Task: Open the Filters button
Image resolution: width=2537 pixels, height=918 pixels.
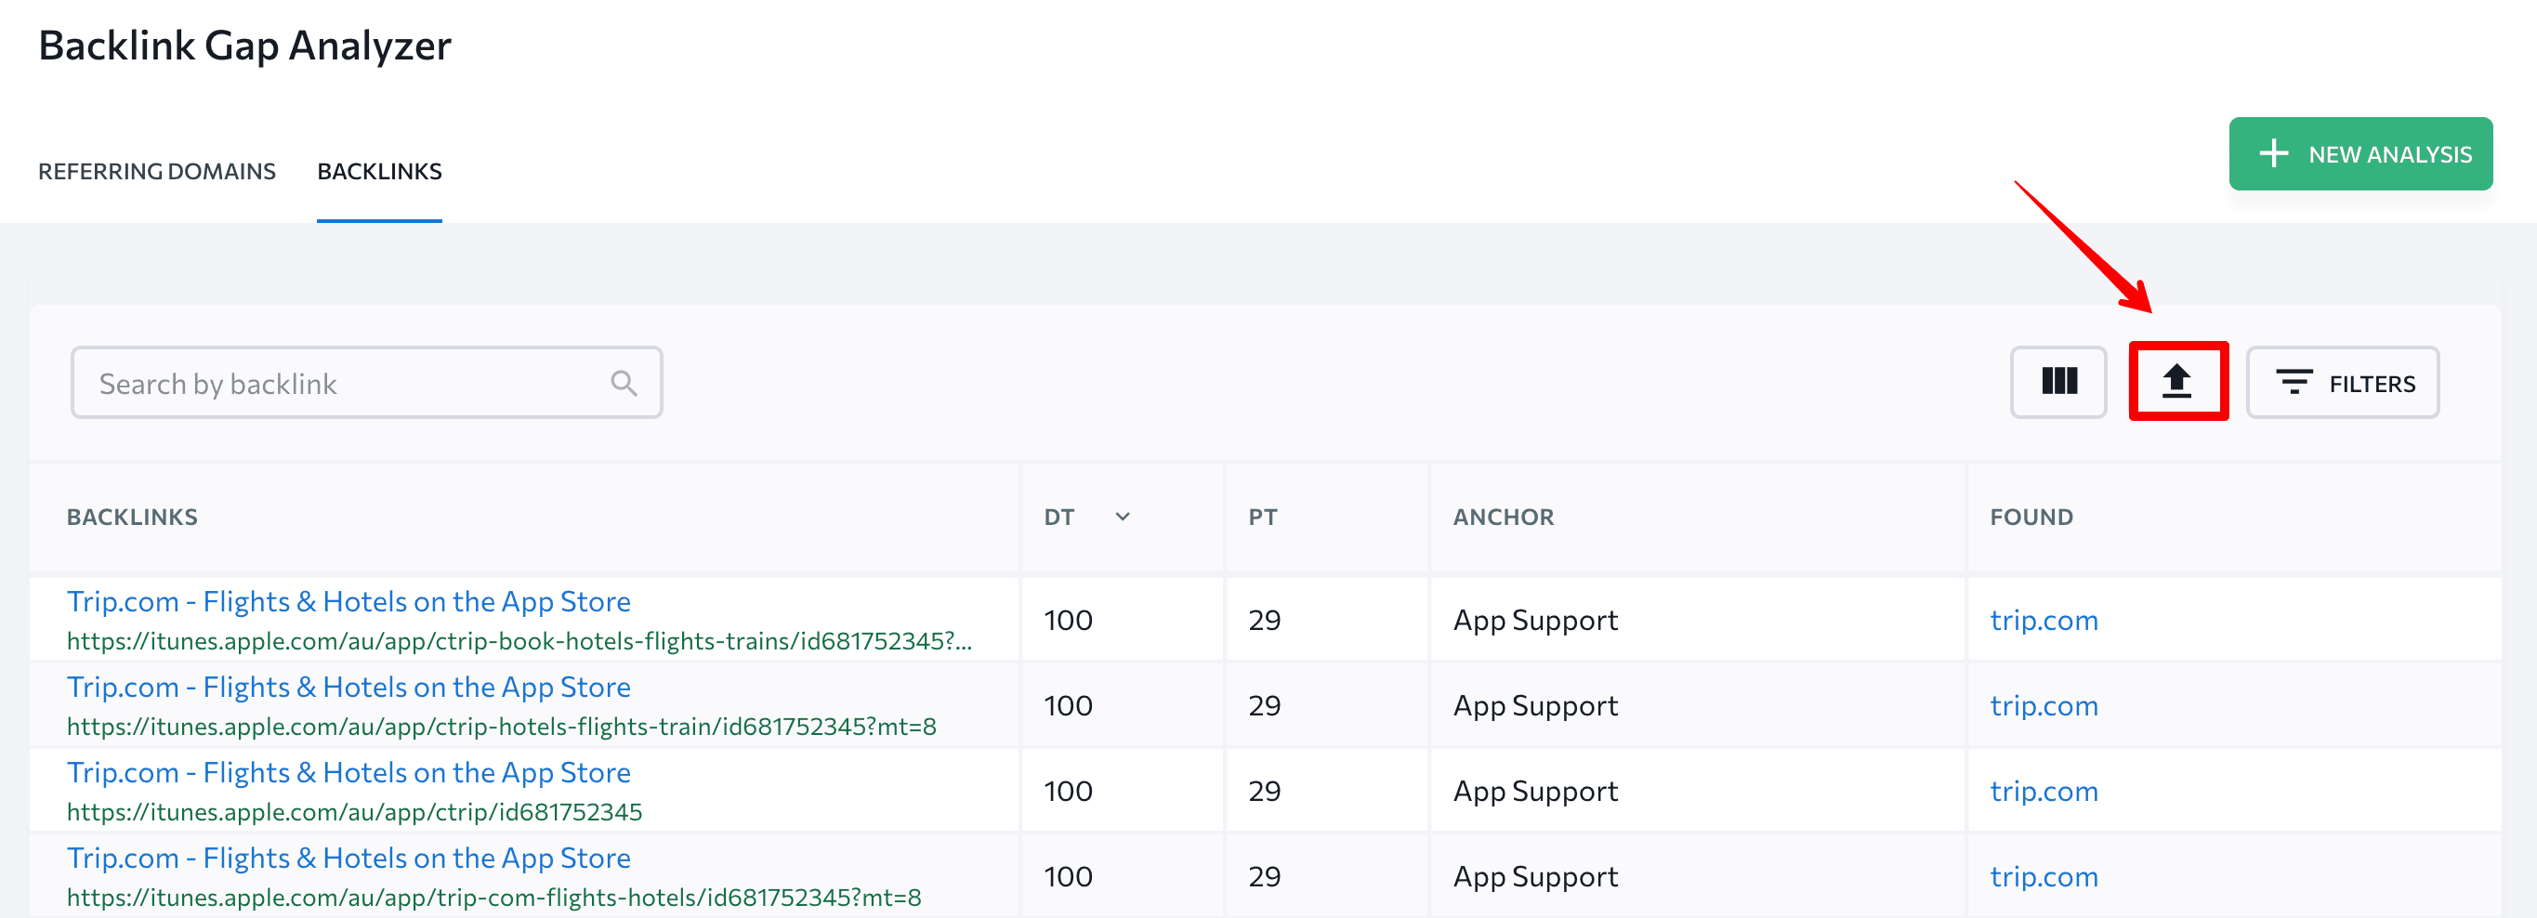Action: click(2342, 382)
